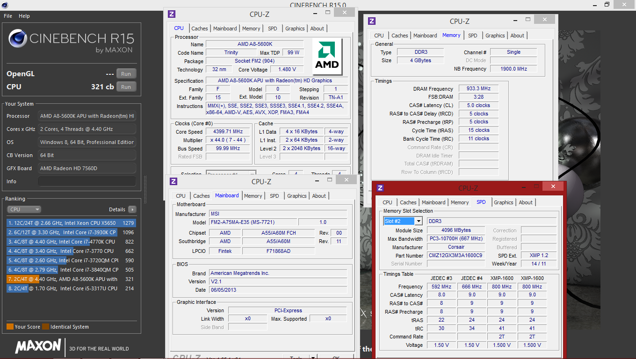Run the OpenGL benchmark
636x359 pixels.
point(126,74)
